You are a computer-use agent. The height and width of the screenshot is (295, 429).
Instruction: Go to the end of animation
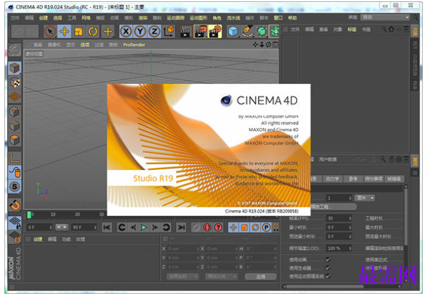pyautogui.click(x=181, y=227)
